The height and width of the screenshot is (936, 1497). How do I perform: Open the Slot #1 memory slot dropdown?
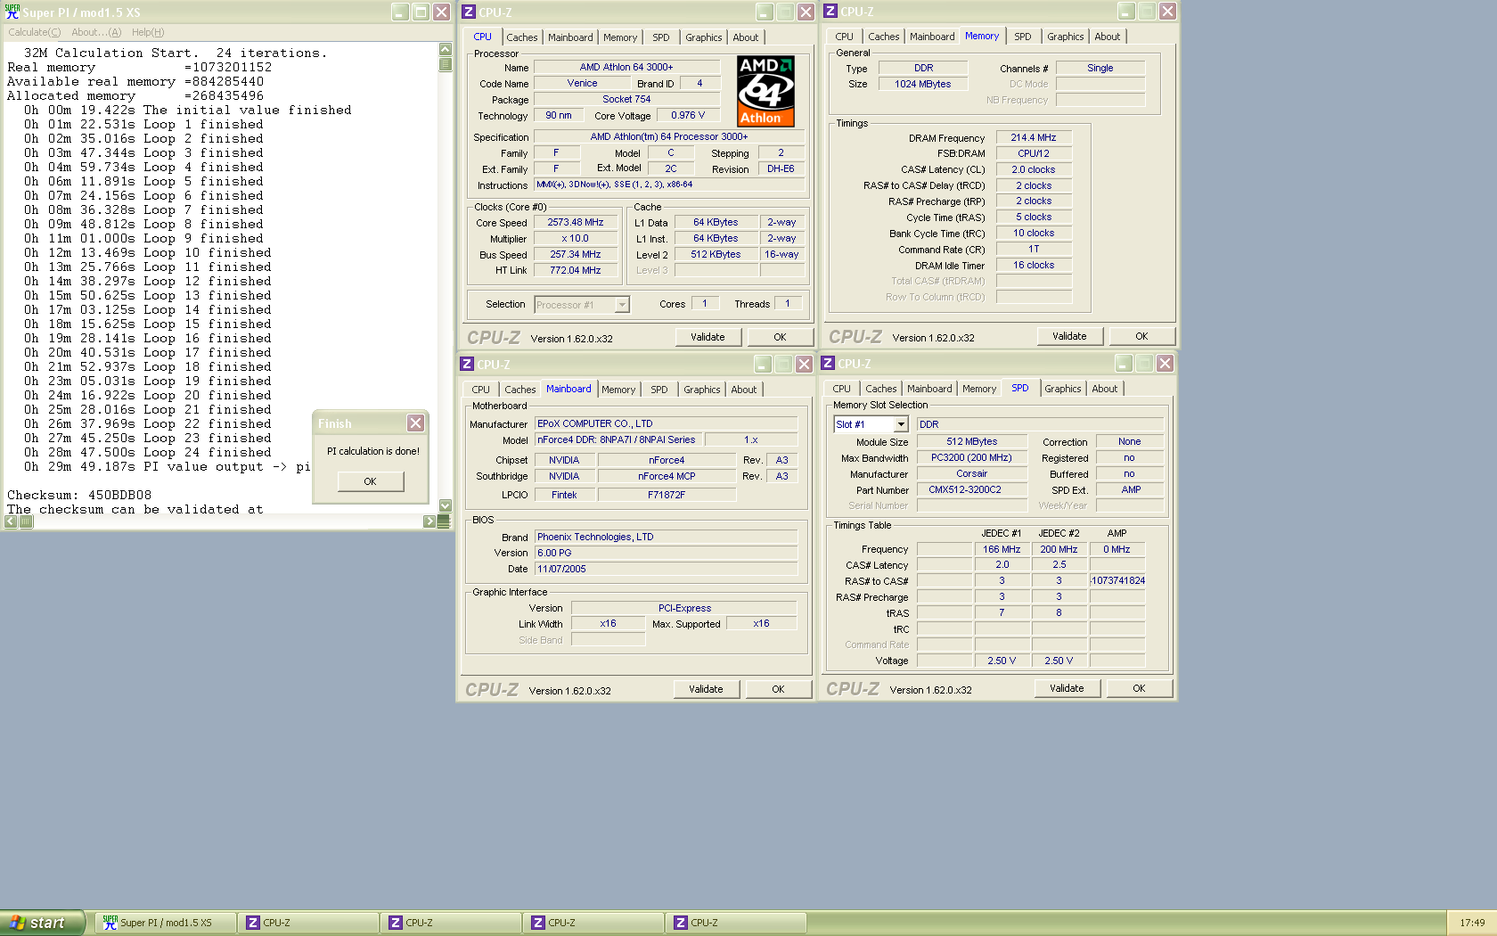[x=901, y=424]
